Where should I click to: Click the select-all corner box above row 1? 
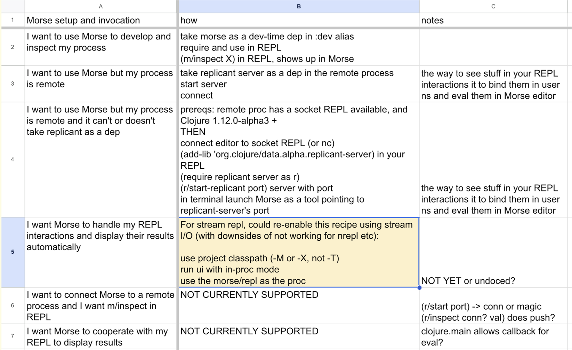pyautogui.click(x=12, y=6)
